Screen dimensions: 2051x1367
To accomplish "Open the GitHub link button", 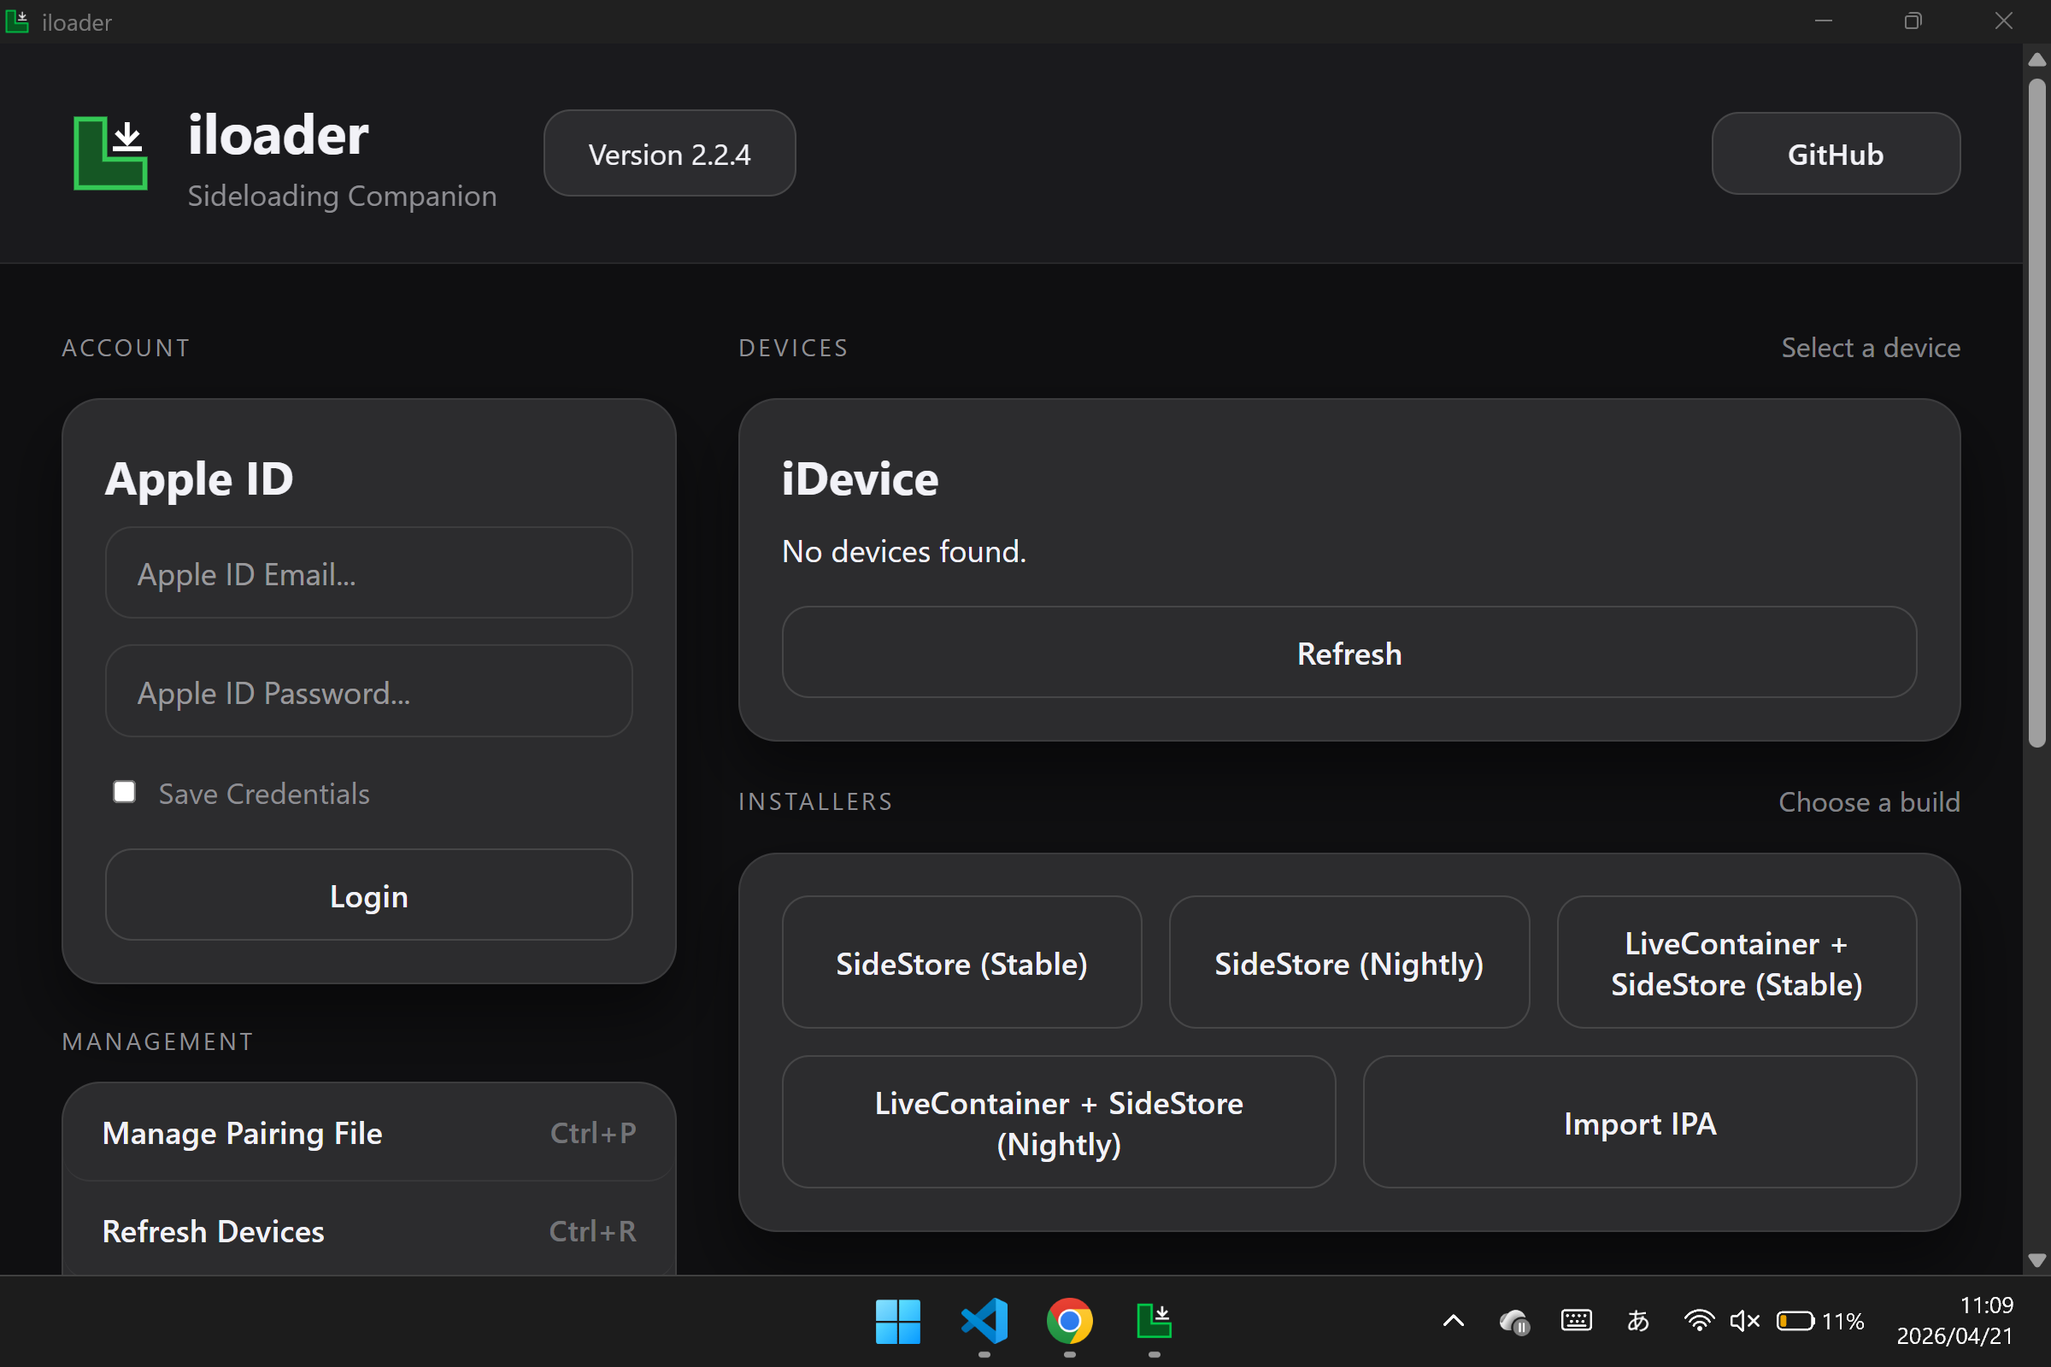I will [x=1836, y=154].
